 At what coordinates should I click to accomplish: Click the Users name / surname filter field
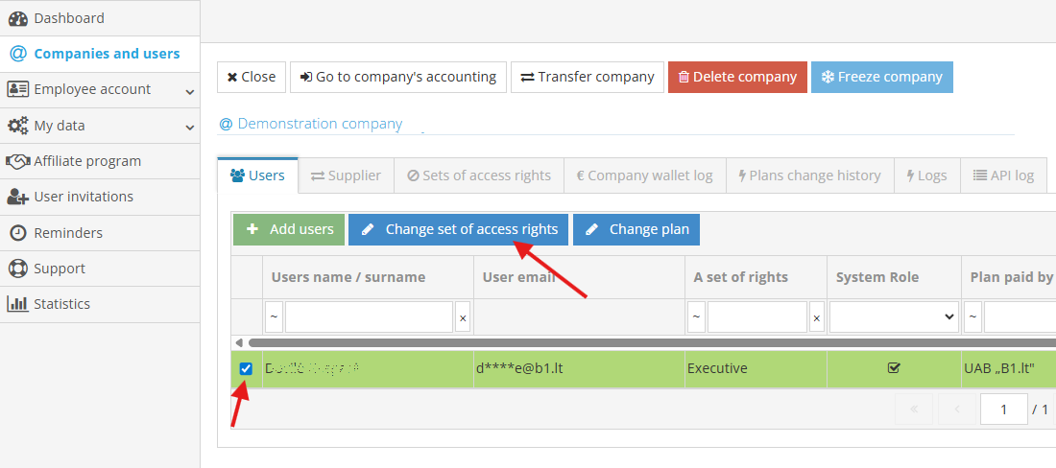pyautogui.click(x=369, y=316)
